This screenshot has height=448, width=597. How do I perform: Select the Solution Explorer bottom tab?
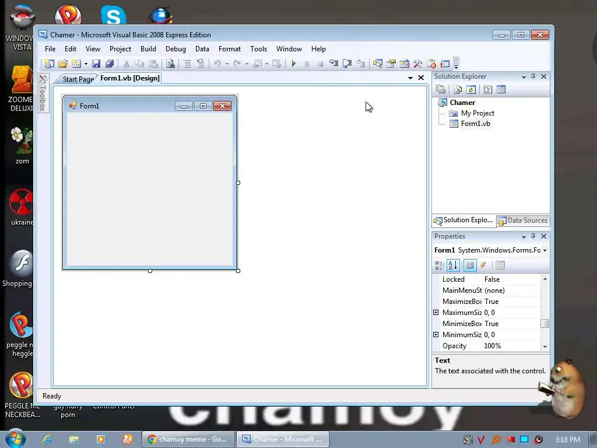[463, 220]
